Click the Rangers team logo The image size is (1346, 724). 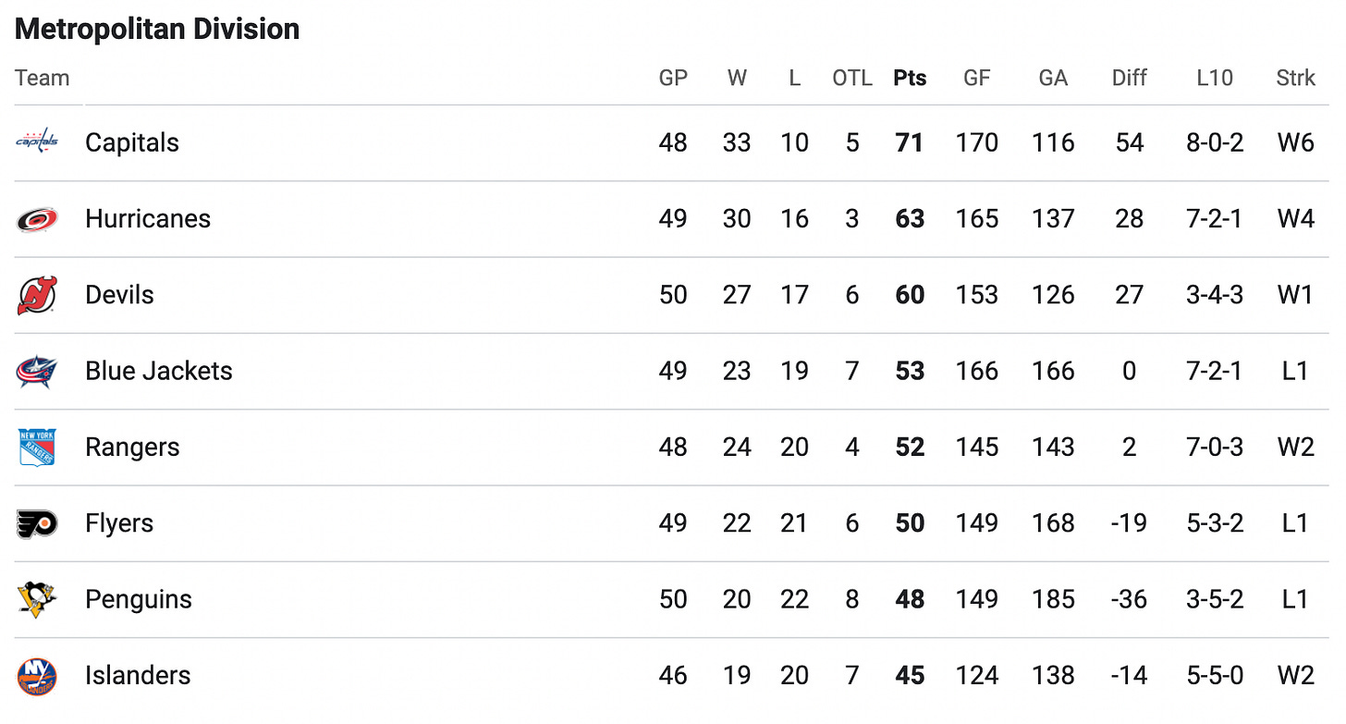pos(37,448)
